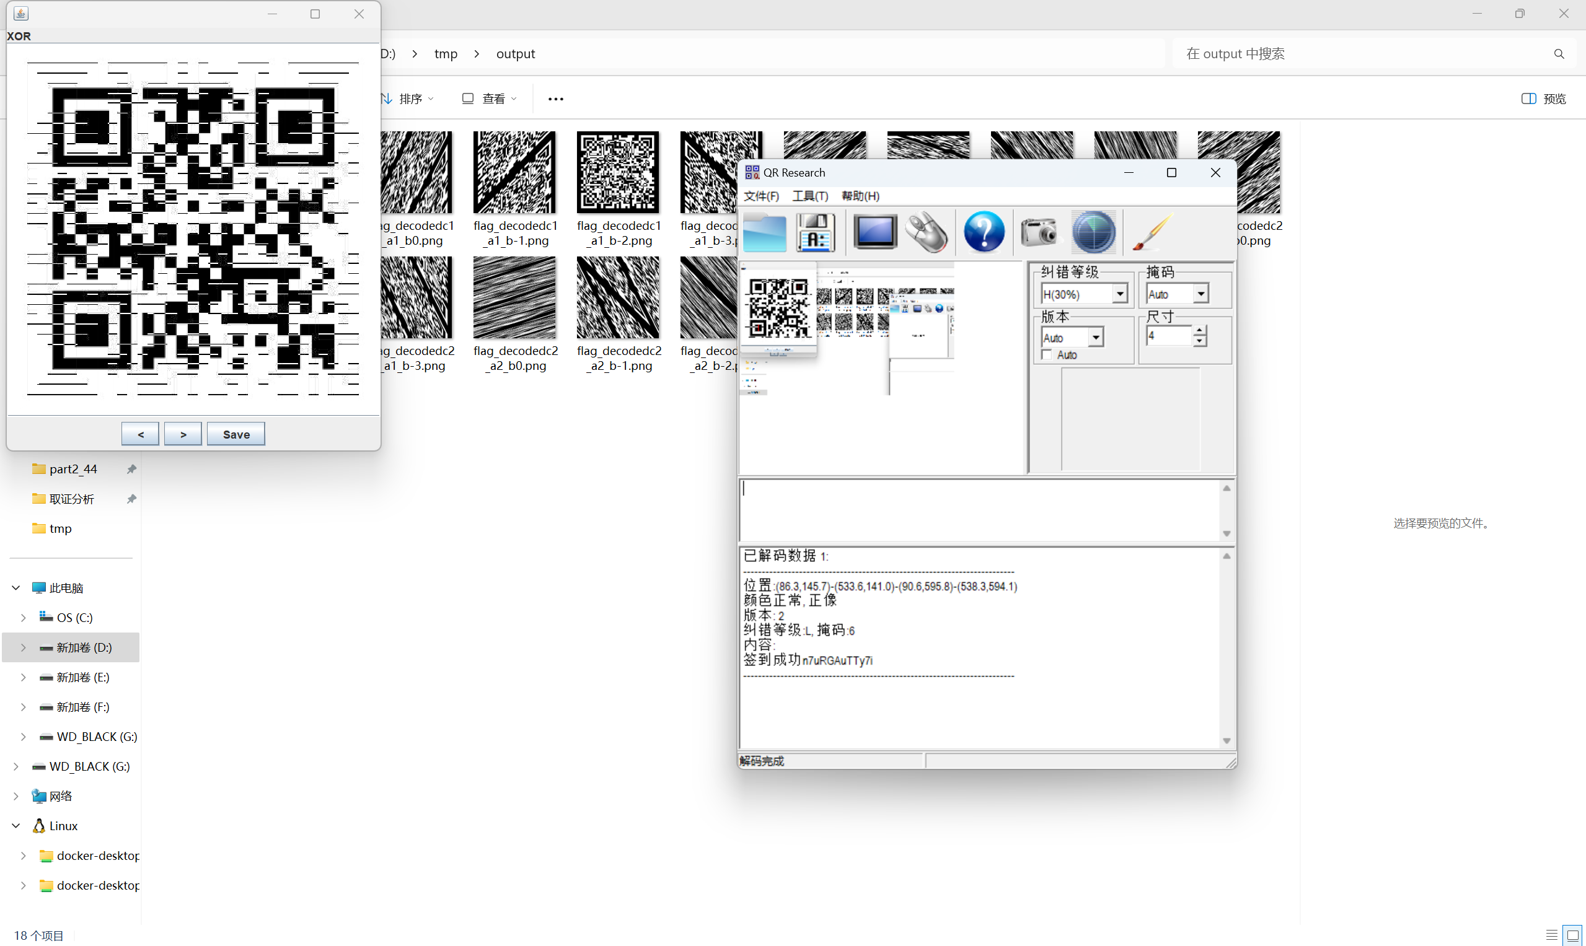Select 新加卷 (F:) in navigation tree
Viewport: 1586px width, 946px height.
coord(83,707)
